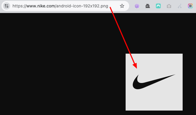The image size is (196, 115).
Task: Select the URL text in the address bar
Action: 60,6
